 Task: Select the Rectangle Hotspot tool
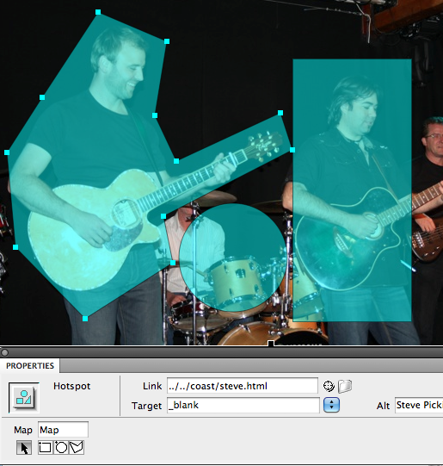45,447
